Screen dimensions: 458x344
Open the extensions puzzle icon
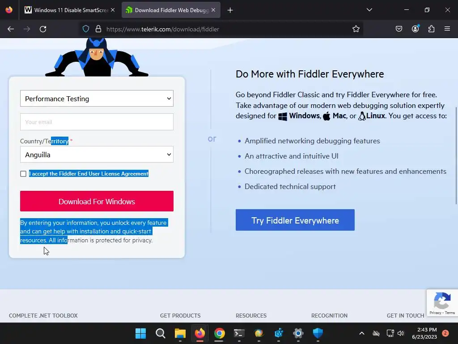(431, 29)
